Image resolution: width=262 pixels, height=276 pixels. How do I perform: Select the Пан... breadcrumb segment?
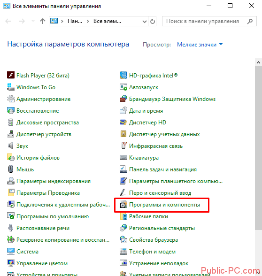pos(75,21)
